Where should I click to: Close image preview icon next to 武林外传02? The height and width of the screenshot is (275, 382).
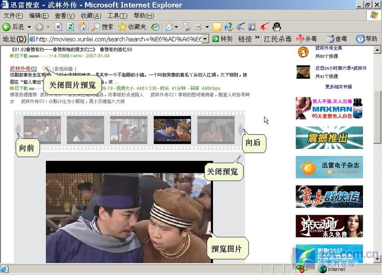[46, 68]
